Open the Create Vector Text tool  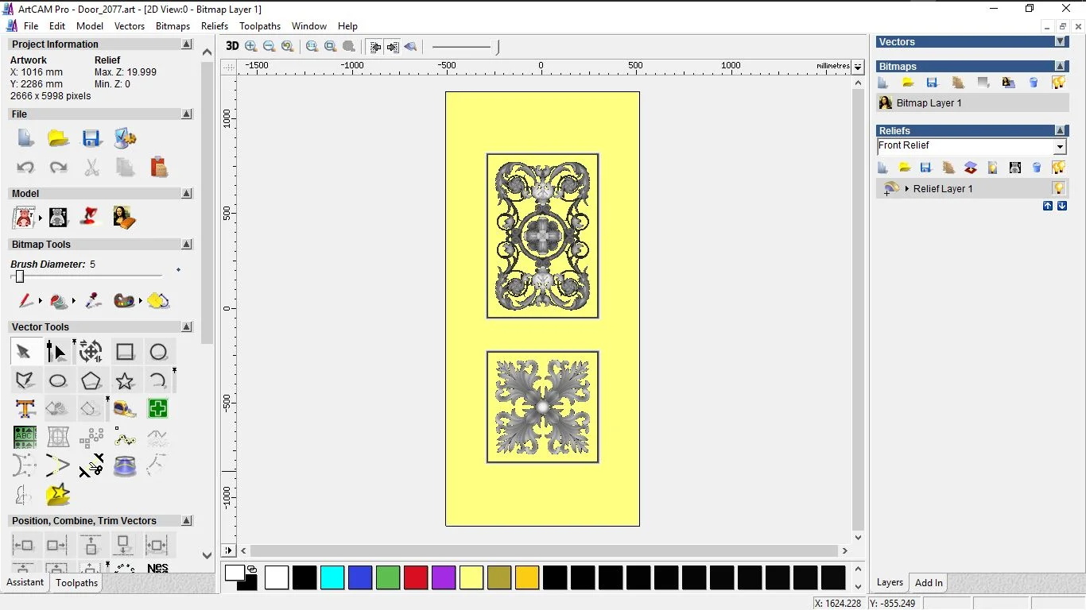[x=25, y=408]
